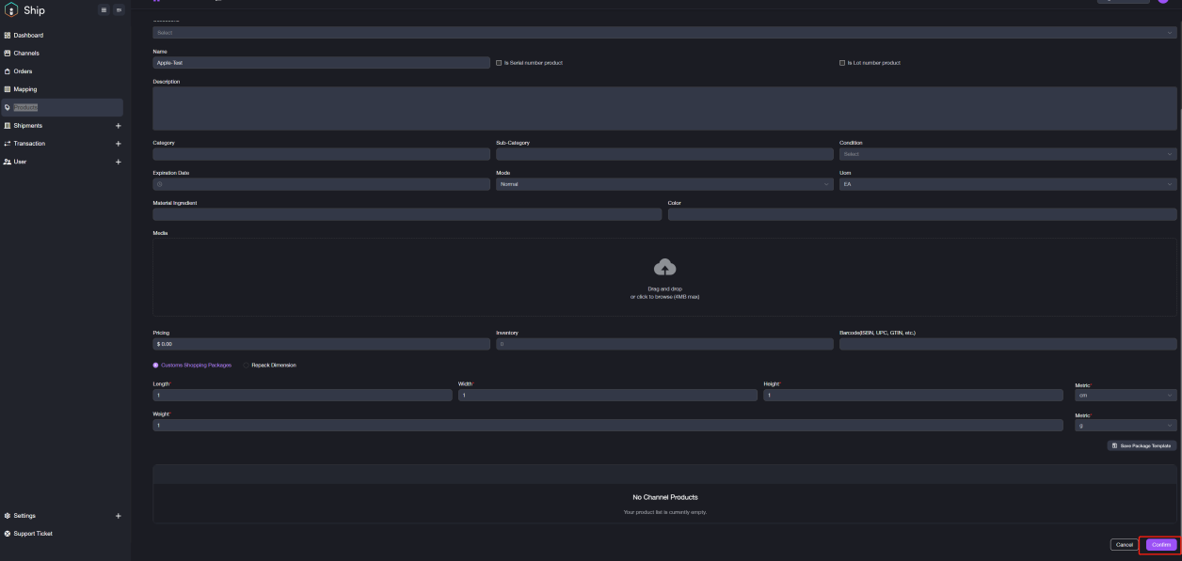Click the cloud upload icon in Media

(664, 268)
